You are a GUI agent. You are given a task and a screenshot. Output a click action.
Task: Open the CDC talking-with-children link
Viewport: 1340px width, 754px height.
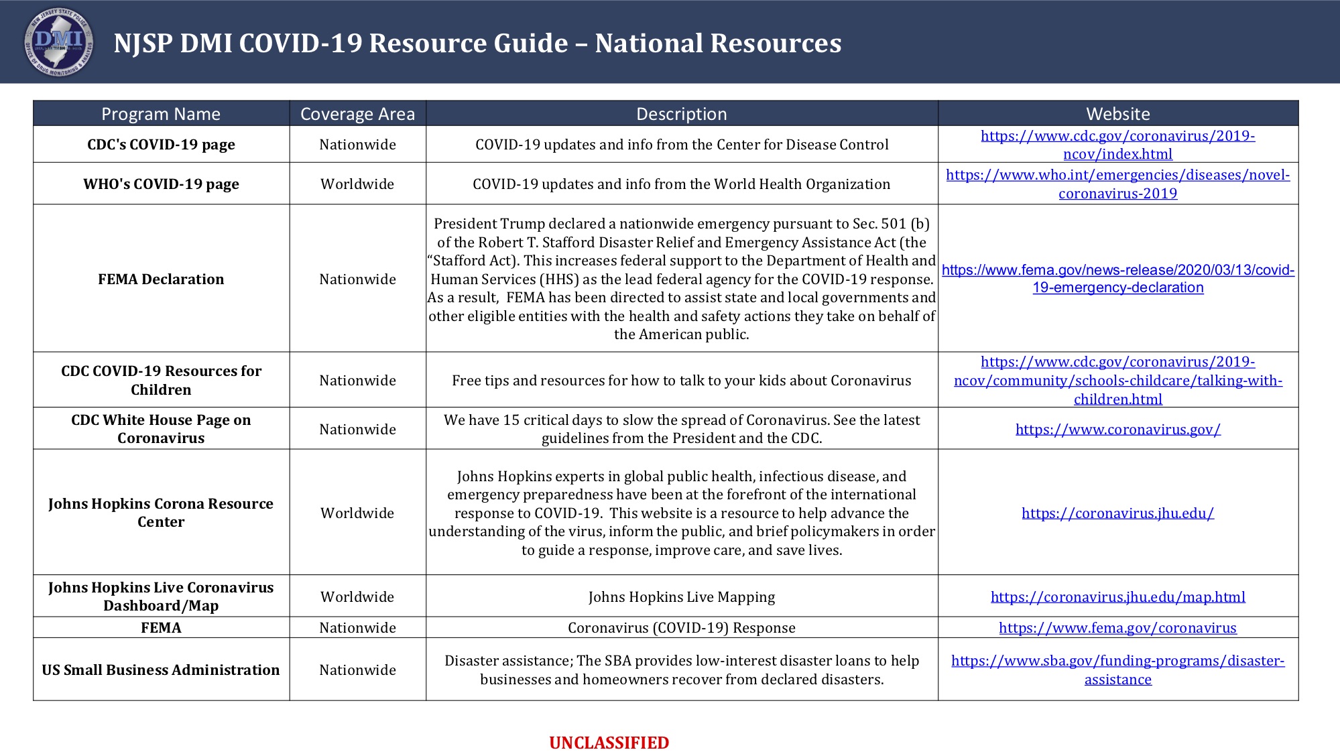pyautogui.click(x=1117, y=380)
